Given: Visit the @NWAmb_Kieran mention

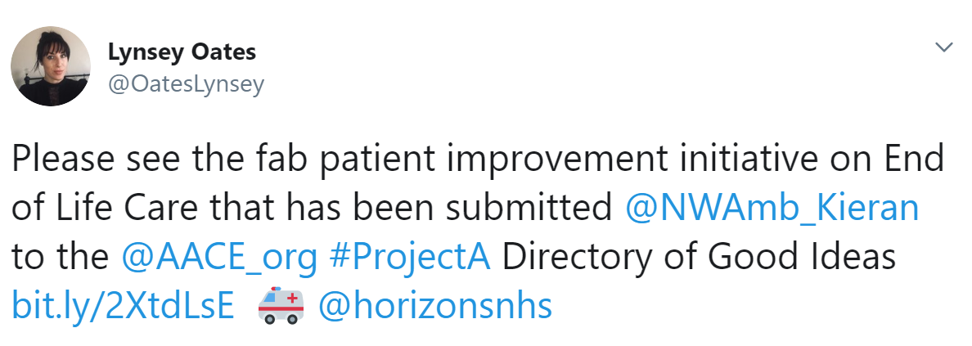Looking at the screenshot, I should [772, 209].
